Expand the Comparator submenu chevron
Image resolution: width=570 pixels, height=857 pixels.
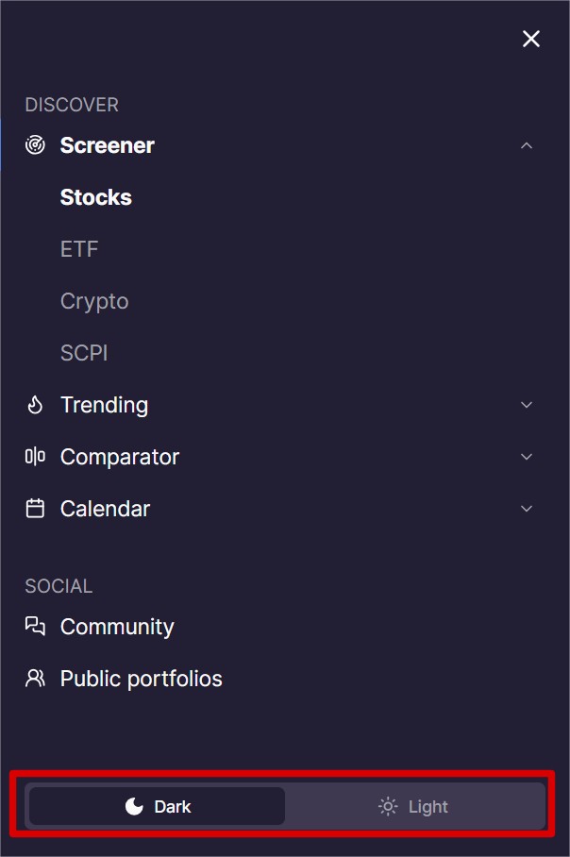click(x=527, y=457)
